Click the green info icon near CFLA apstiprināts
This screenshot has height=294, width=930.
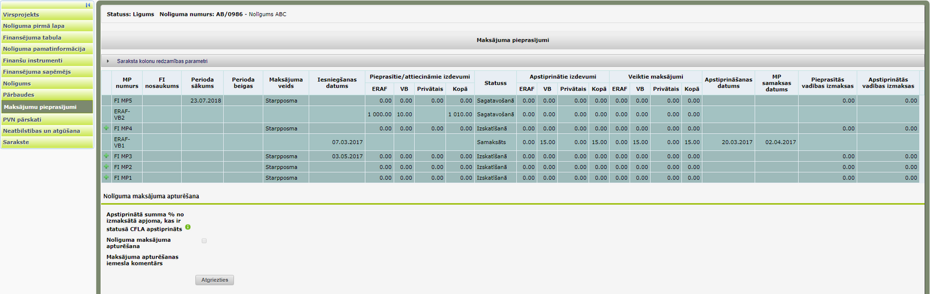pyautogui.click(x=188, y=227)
